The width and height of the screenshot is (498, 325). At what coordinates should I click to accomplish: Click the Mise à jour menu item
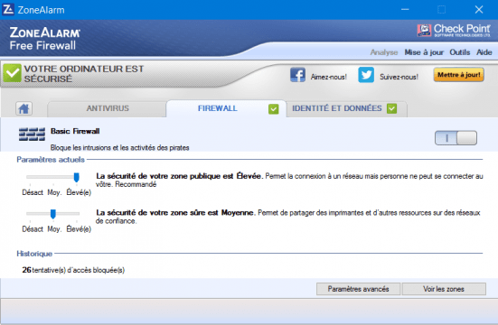point(424,52)
